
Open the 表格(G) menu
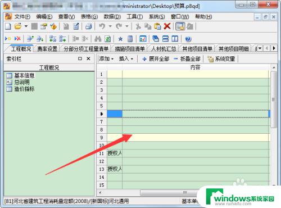coord(89,17)
